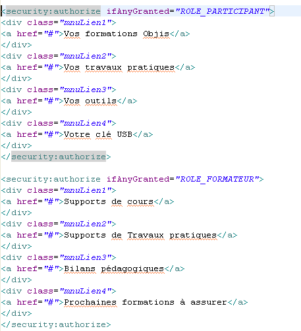Click the "ROLE_FORMATEUR" attribute value
The width and height of the screenshot is (301, 331).
coord(217,179)
